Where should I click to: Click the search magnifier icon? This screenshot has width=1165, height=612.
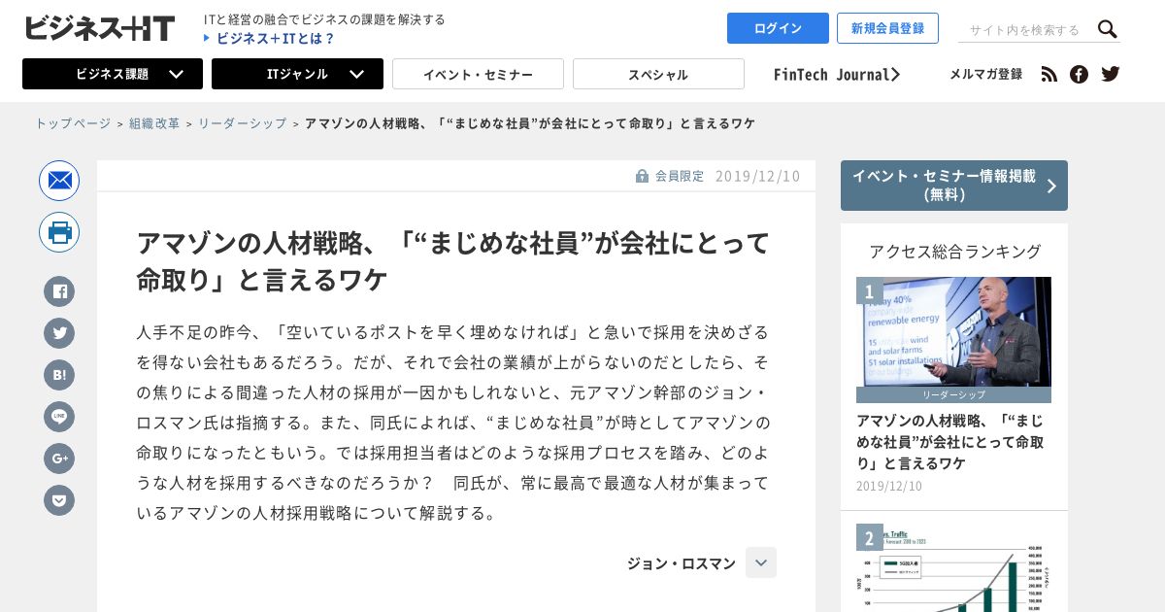[1108, 29]
